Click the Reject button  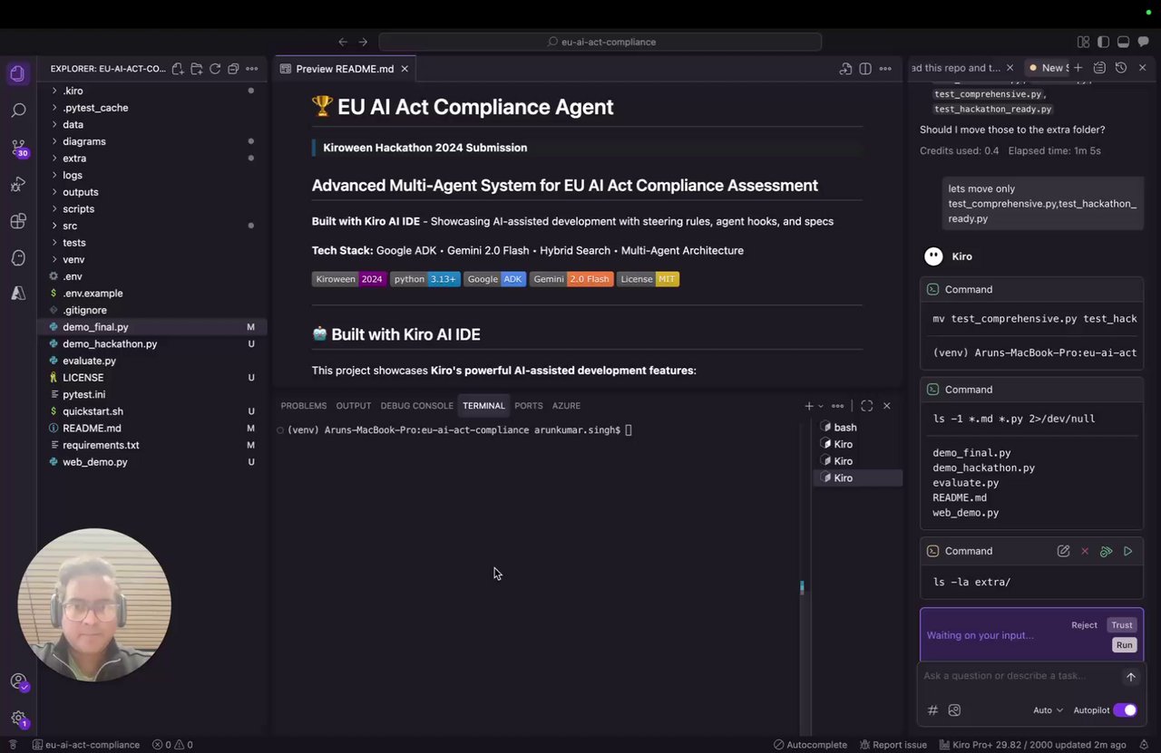(x=1084, y=625)
